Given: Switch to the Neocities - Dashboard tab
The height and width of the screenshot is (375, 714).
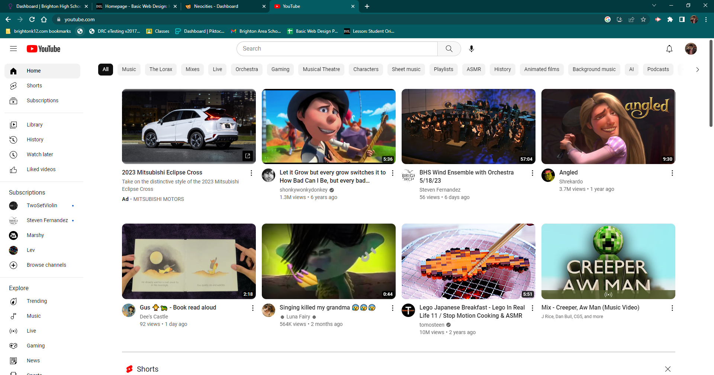Looking at the screenshot, I should coord(225,6).
